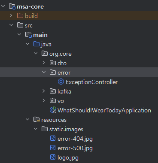Image resolution: width=158 pixels, height=163 pixels.
Task: Select the msa-core module name
Action: pyautogui.click(x=30, y=6)
